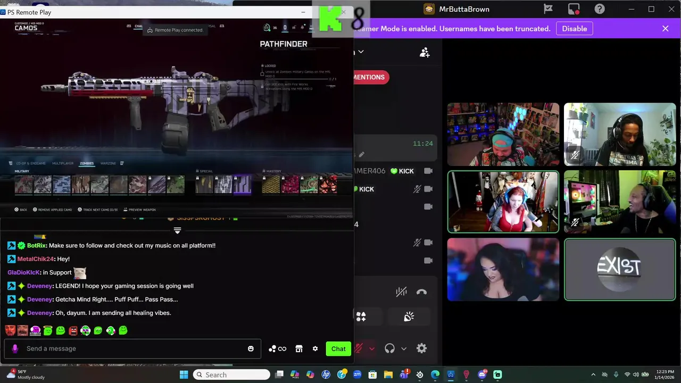Select the blue digital Military camo swatch

pyautogui.click(x=61, y=185)
